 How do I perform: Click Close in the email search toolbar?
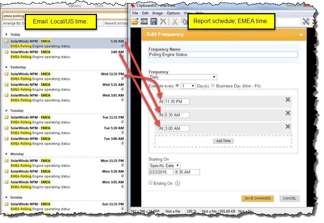[x=99, y=6]
